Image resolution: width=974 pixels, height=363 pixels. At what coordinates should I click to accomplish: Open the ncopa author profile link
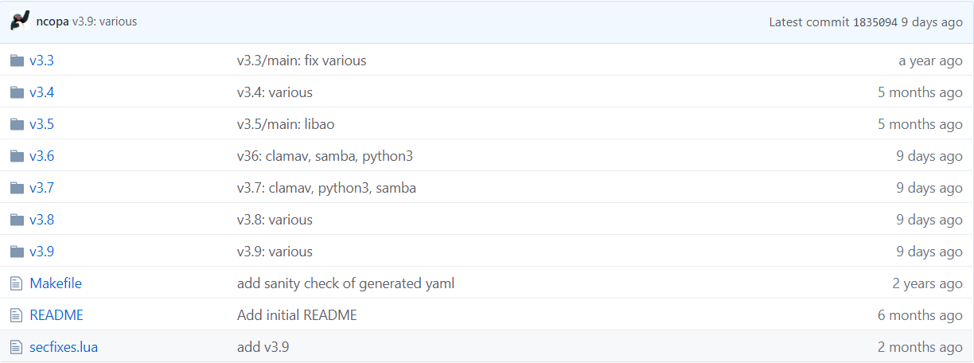click(x=53, y=22)
